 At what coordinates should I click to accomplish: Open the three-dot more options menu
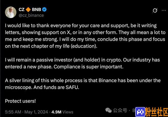click(x=164, y=10)
